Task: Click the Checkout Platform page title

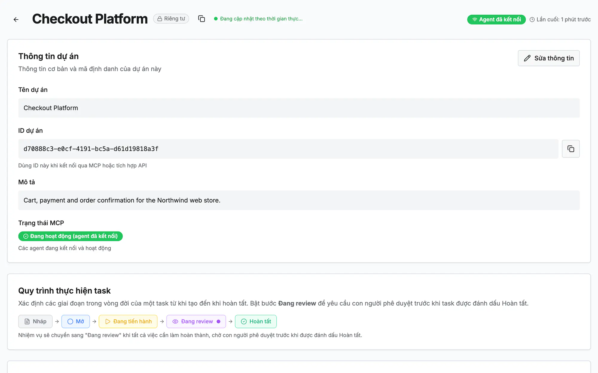Action: pyautogui.click(x=90, y=19)
